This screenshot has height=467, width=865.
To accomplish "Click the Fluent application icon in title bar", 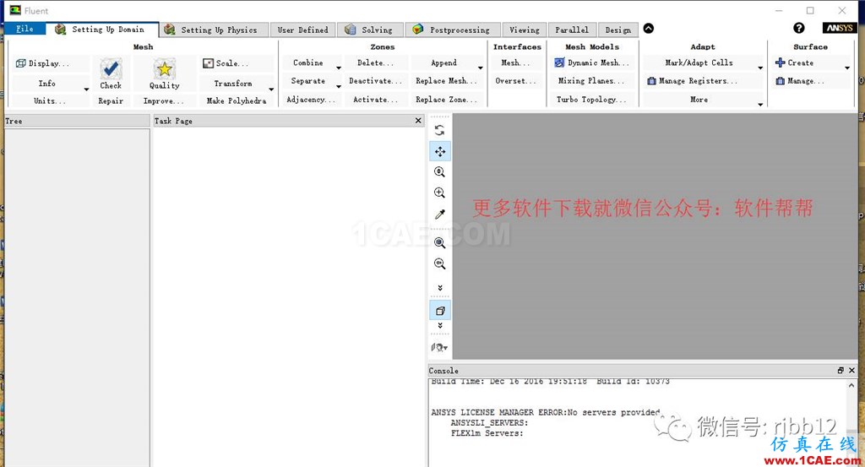I will click(x=15, y=10).
